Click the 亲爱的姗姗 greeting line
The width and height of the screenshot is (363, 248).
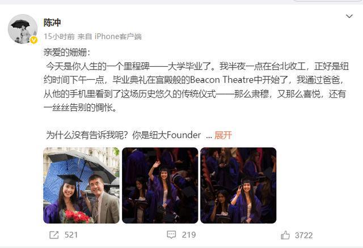click(x=67, y=53)
